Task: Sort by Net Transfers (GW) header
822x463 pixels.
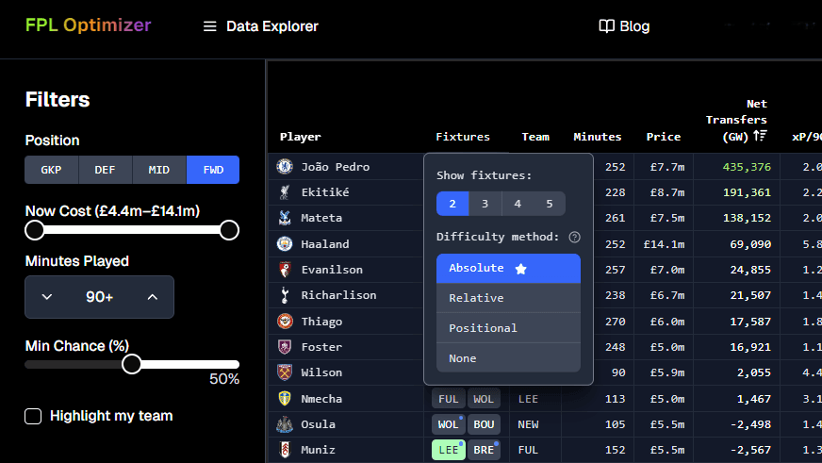Action: tap(736, 120)
